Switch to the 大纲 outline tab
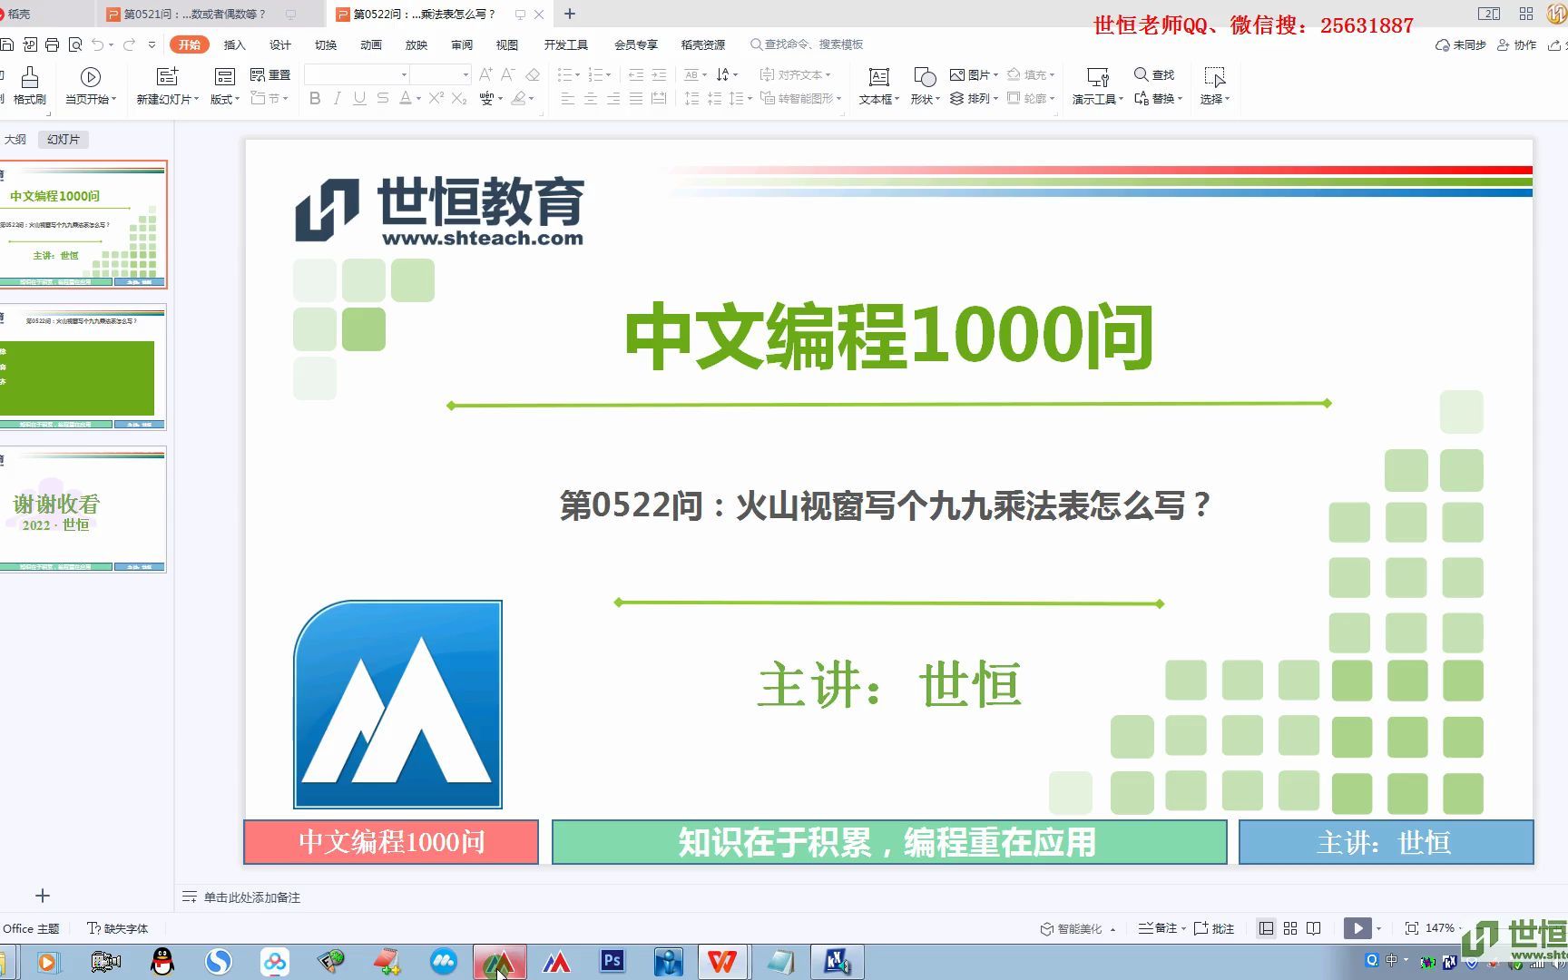Image resolution: width=1568 pixels, height=980 pixels. pyautogui.click(x=15, y=139)
